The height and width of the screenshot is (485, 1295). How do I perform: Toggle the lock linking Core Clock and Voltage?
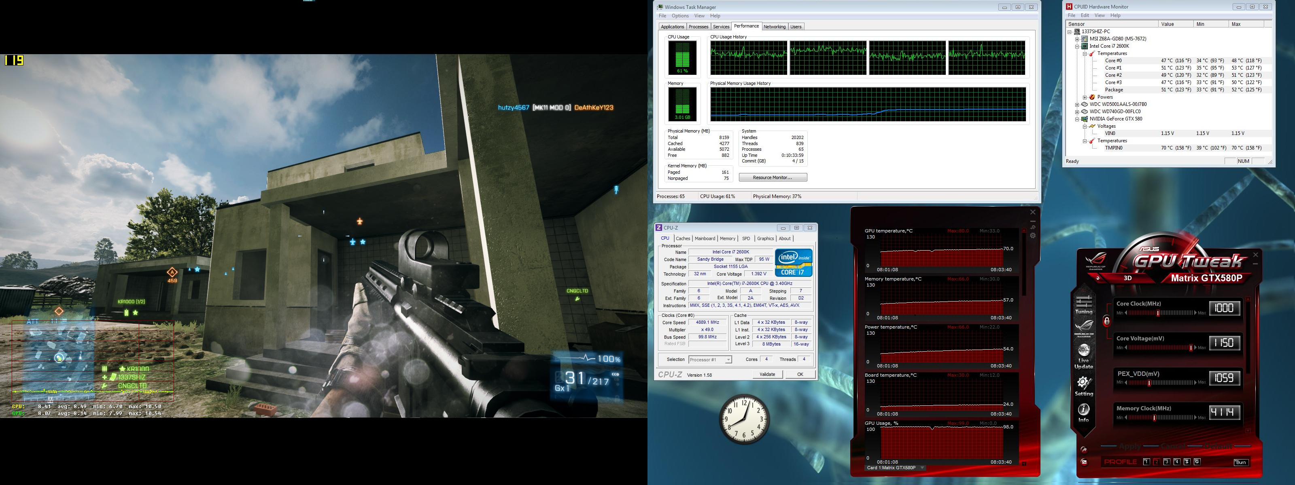[x=1106, y=321]
